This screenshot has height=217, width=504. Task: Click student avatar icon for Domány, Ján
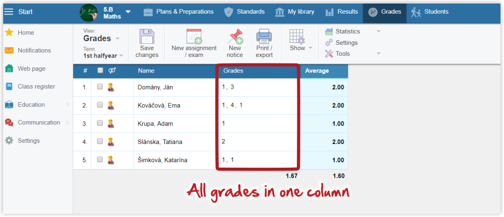tap(111, 87)
